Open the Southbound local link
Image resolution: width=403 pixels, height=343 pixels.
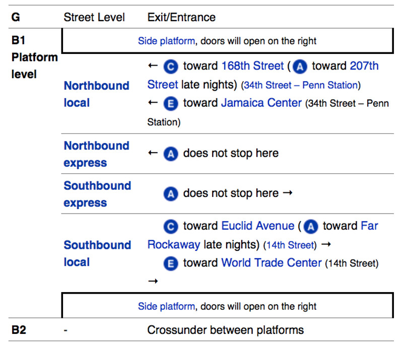[x=97, y=253]
